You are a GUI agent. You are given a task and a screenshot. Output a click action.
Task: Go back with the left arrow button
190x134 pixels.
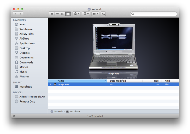[x=16, y=14]
